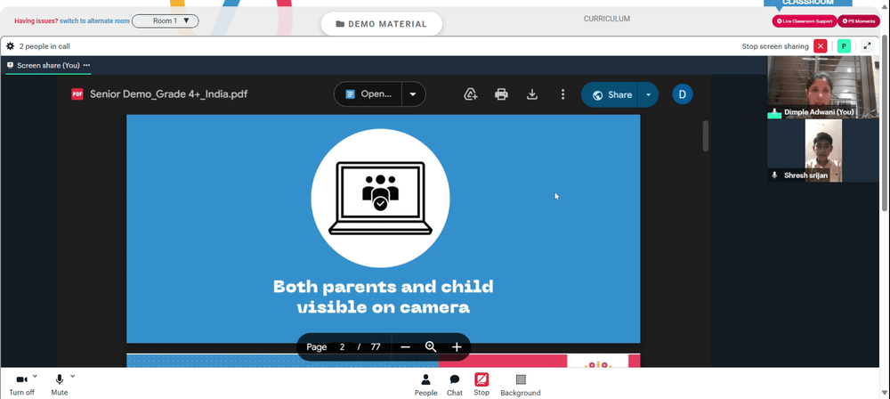Select Shresh srijan video thumbnail
This screenshot has height=399, width=890.
pyautogui.click(x=823, y=151)
